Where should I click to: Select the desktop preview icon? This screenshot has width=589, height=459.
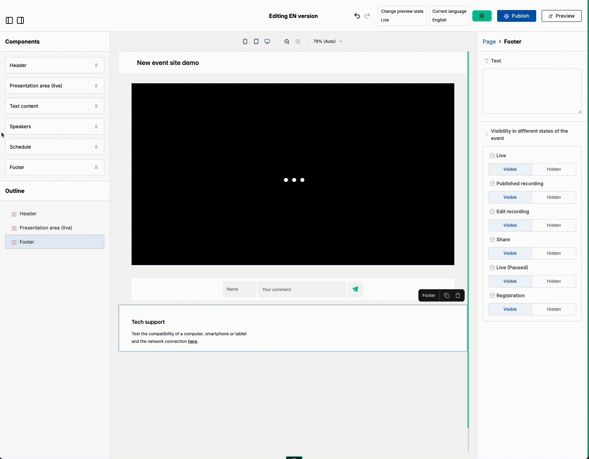pyautogui.click(x=267, y=41)
